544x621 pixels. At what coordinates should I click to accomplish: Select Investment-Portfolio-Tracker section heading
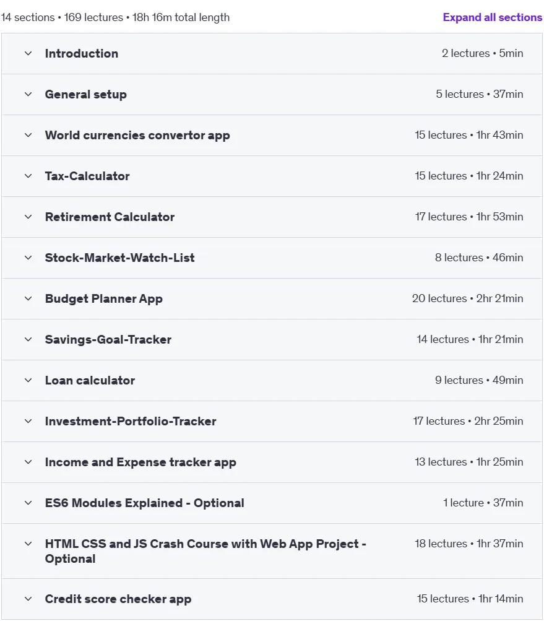[131, 422]
